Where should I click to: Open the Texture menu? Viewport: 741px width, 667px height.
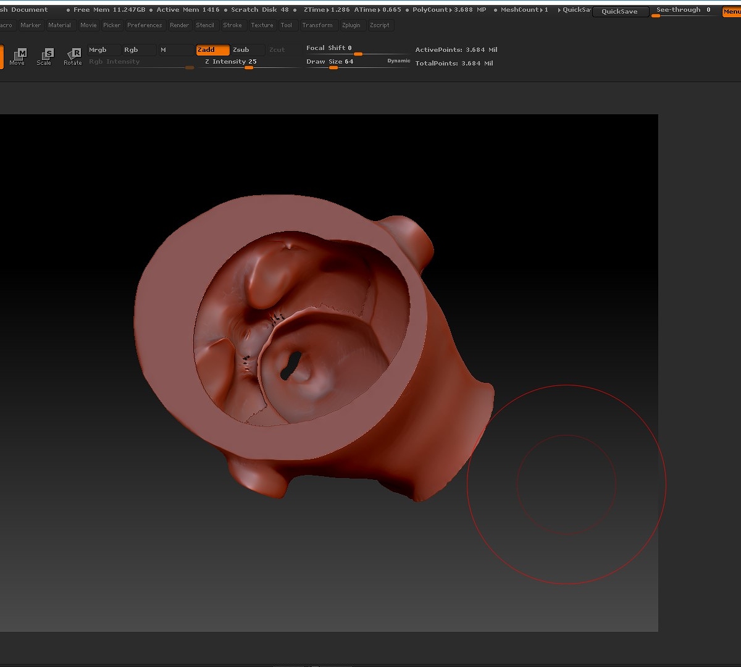coord(262,25)
